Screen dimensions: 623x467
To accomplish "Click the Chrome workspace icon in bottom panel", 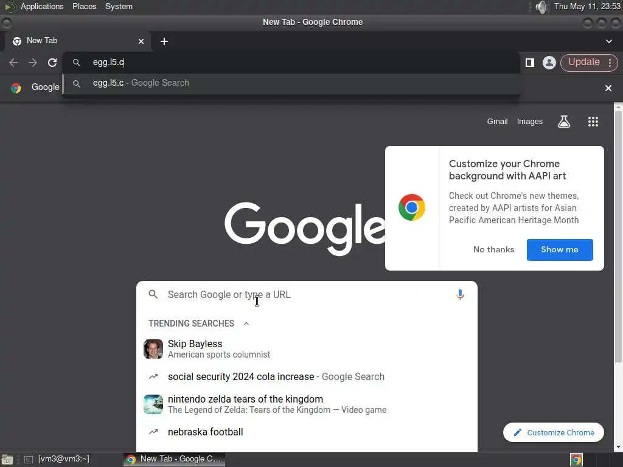I will pyautogui.click(x=576, y=460).
